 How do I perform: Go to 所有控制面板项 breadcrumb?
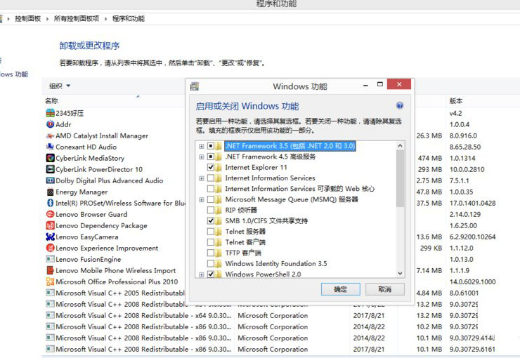[x=77, y=18]
